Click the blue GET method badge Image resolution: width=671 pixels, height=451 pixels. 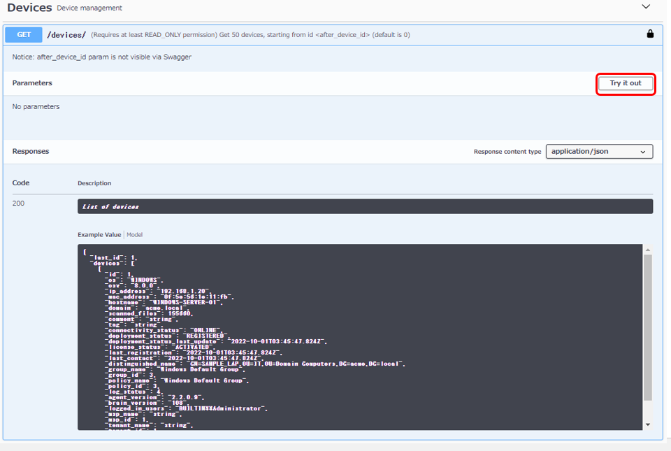(24, 34)
